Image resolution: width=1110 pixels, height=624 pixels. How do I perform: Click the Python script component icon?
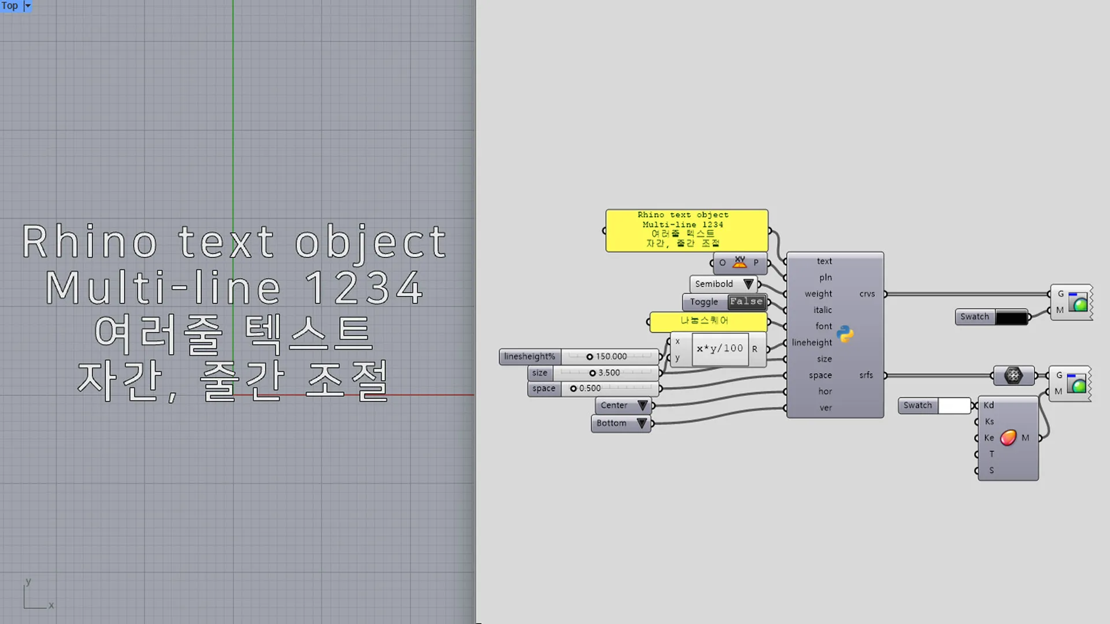tap(845, 334)
